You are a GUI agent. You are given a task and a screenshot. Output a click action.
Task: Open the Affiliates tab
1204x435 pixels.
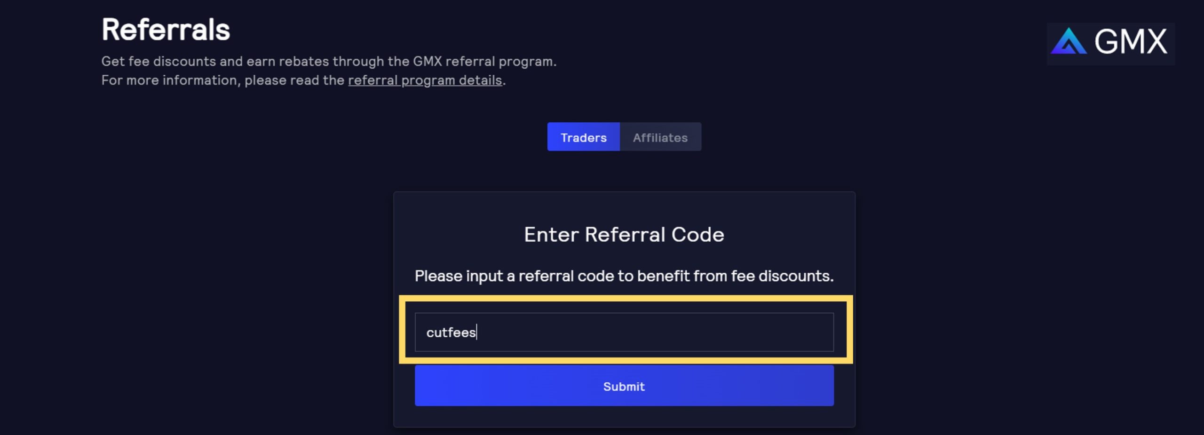pos(660,137)
